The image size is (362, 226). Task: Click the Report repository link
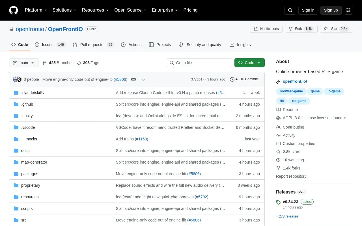click(291, 176)
